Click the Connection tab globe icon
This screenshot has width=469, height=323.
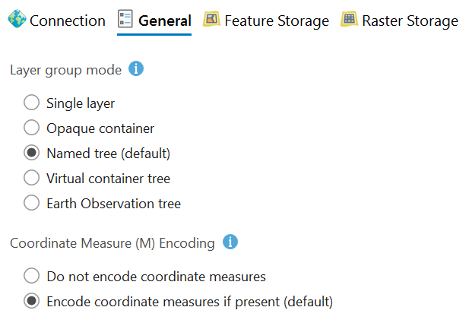tap(16, 20)
